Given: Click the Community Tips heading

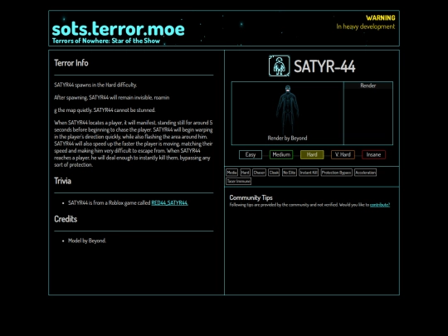Looking at the screenshot, I should [x=251, y=197].
